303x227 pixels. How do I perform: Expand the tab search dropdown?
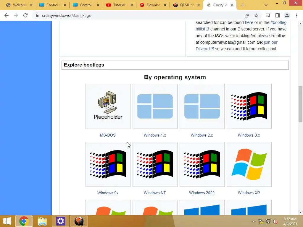click(266, 5)
